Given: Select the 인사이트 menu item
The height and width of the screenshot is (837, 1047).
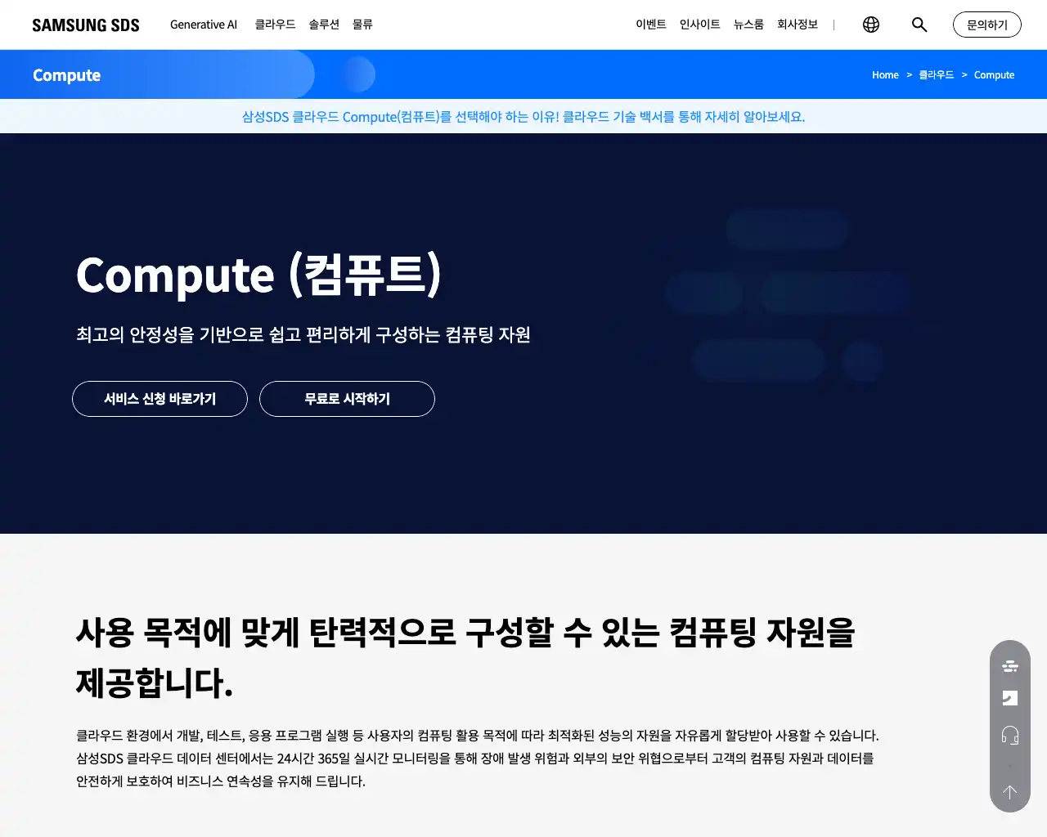Looking at the screenshot, I should (699, 25).
